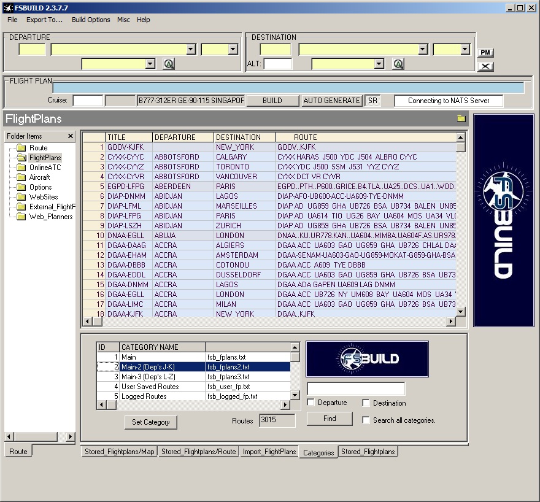Click the Web_Planners folder icon
Screen dimensions: 540x502
point(21,217)
